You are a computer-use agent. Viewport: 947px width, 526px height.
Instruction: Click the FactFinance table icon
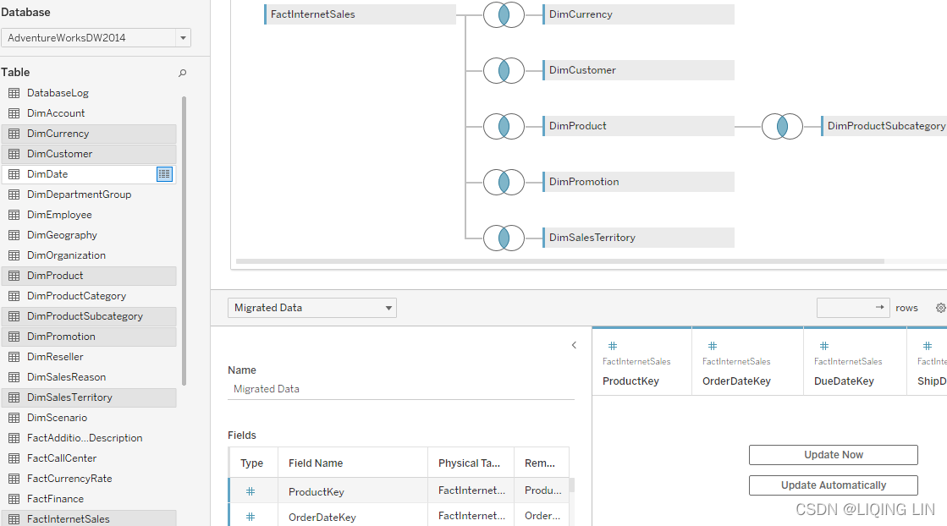(x=14, y=499)
